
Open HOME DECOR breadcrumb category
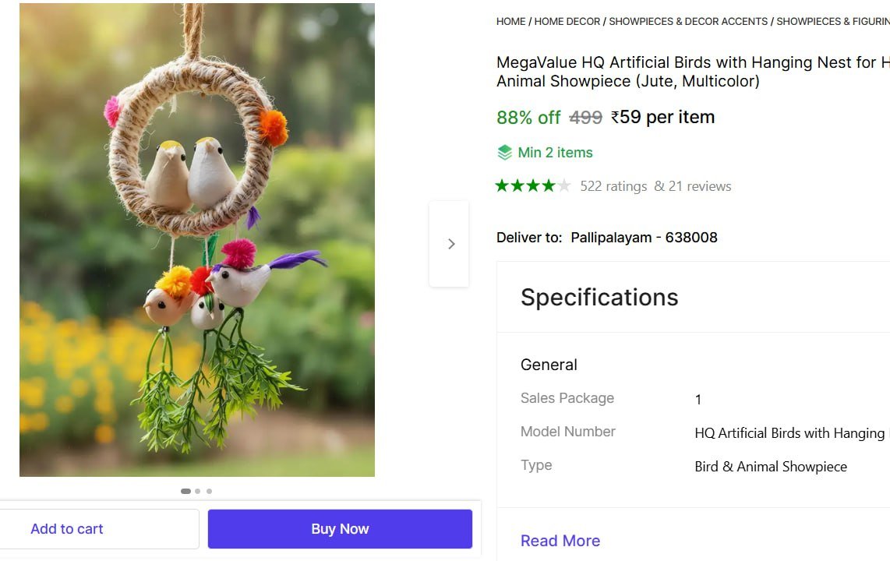567,22
